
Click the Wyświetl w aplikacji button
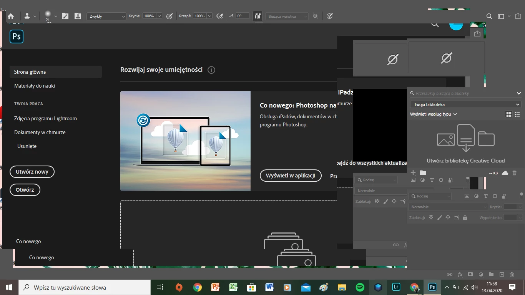click(291, 176)
